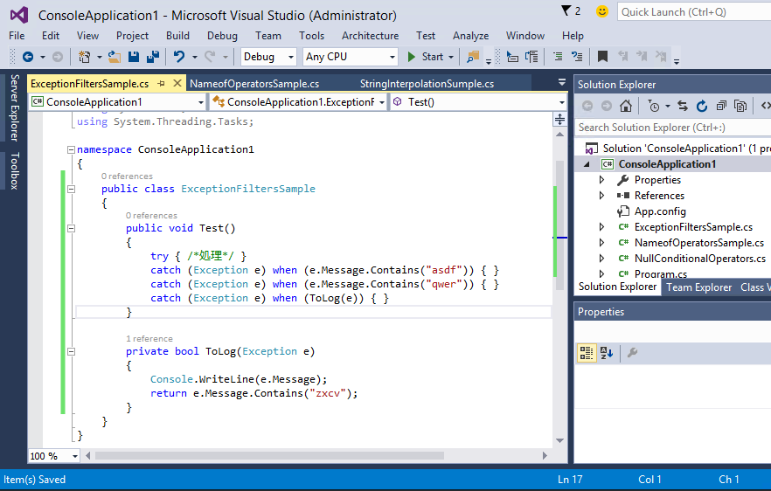The height and width of the screenshot is (491, 771).
Task: Select Alphabetical sort in Properties panel
Action: pos(607,353)
